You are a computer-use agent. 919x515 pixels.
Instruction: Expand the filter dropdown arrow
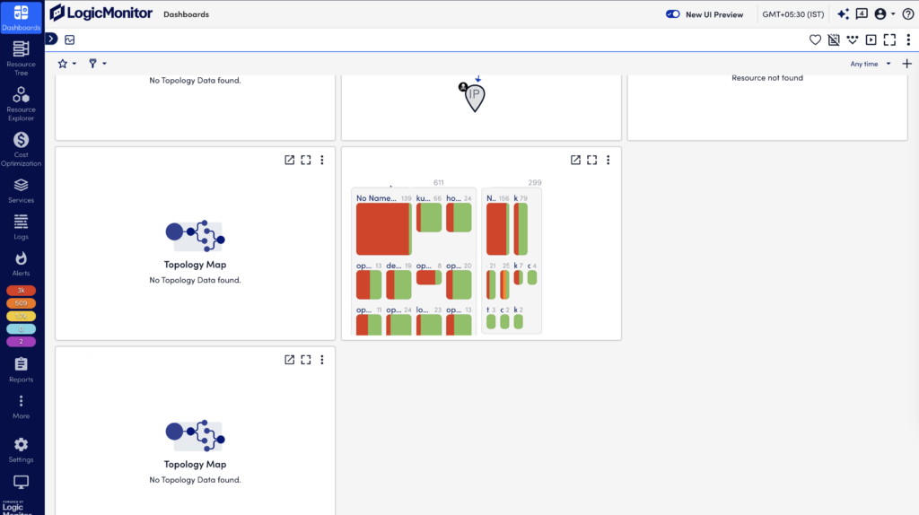click(x=104, y=64)
